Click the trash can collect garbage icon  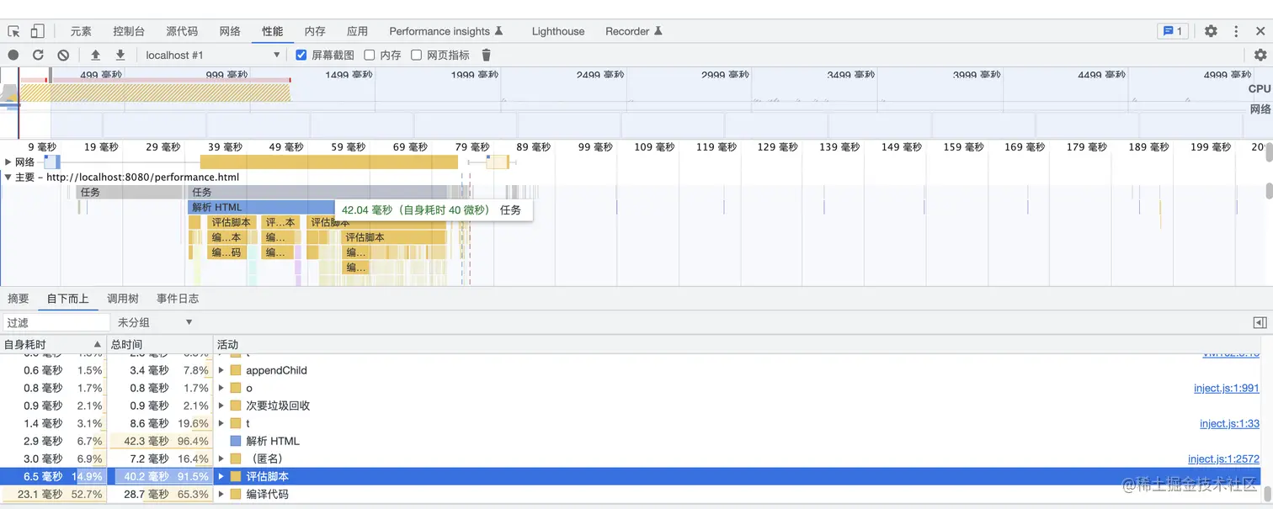pos(486,55)
